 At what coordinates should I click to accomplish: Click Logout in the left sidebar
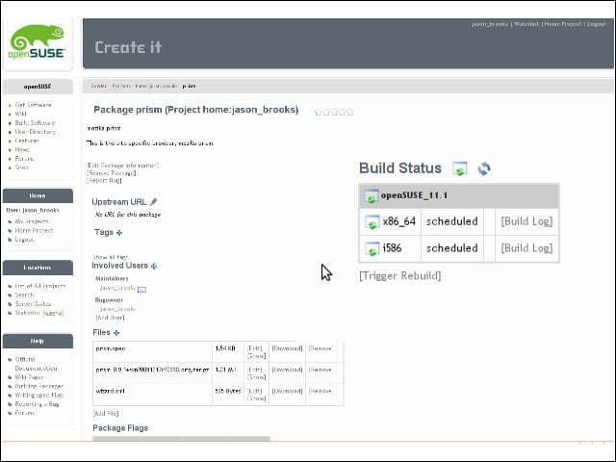point(24,240)
